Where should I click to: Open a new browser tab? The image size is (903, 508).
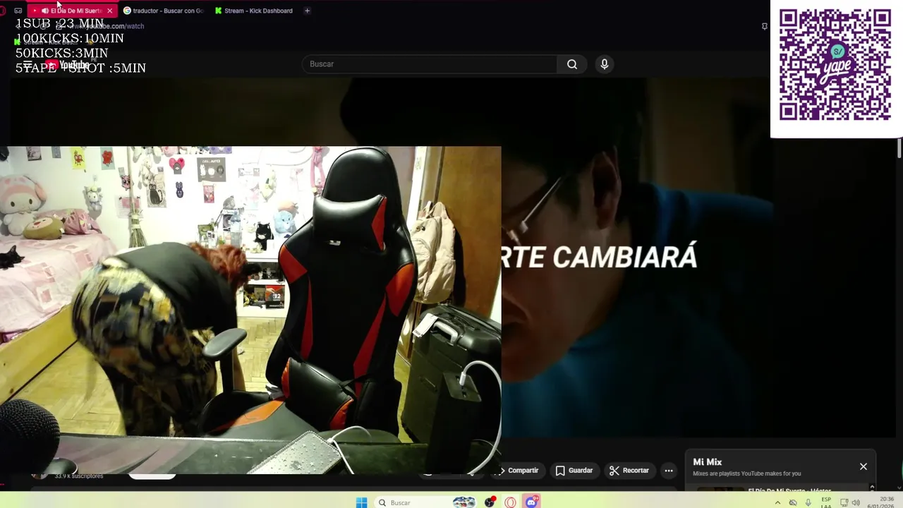(307, 11)
